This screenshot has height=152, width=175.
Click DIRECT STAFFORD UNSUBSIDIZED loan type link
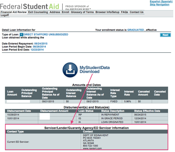click(x=46, y=34)
